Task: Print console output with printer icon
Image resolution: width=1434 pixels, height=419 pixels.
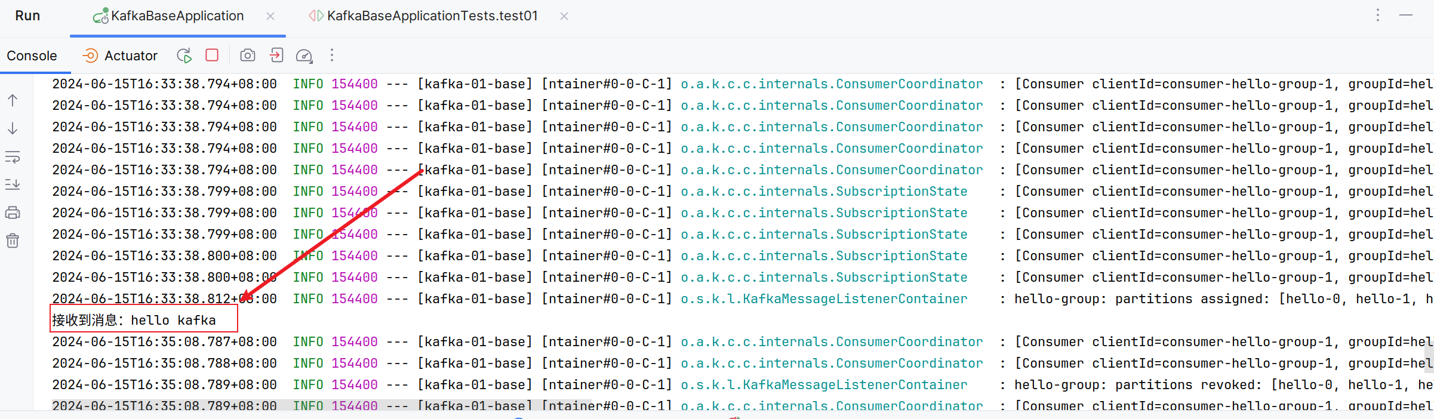Action: [x=13, y=212]
